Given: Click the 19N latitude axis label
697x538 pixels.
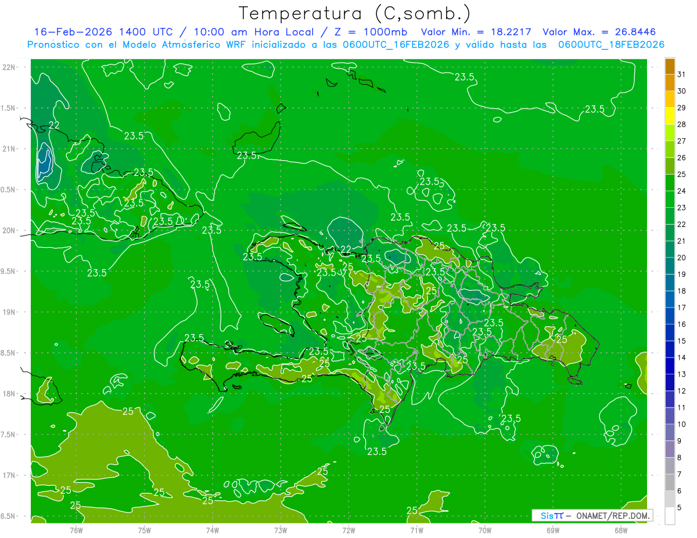Looking at the screenshot, I should pyautogui.click(x=10, y=312).
